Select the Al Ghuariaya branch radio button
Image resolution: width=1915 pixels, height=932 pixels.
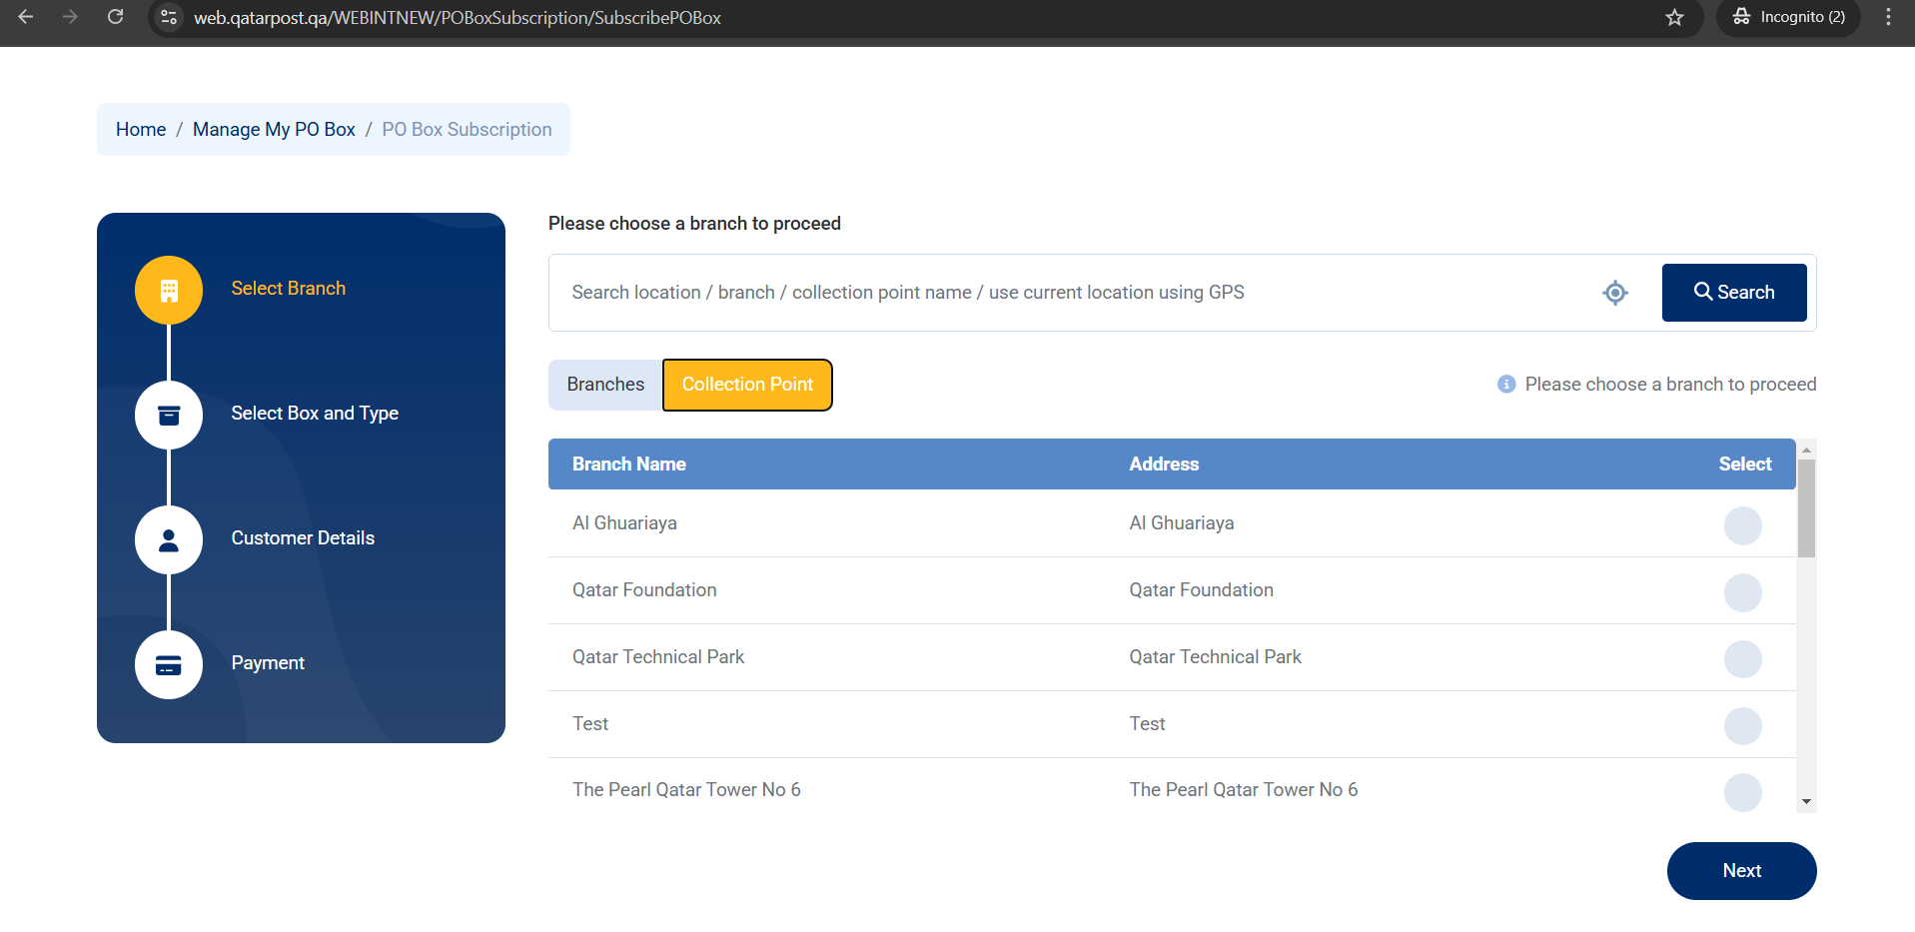pos(1742,525)
